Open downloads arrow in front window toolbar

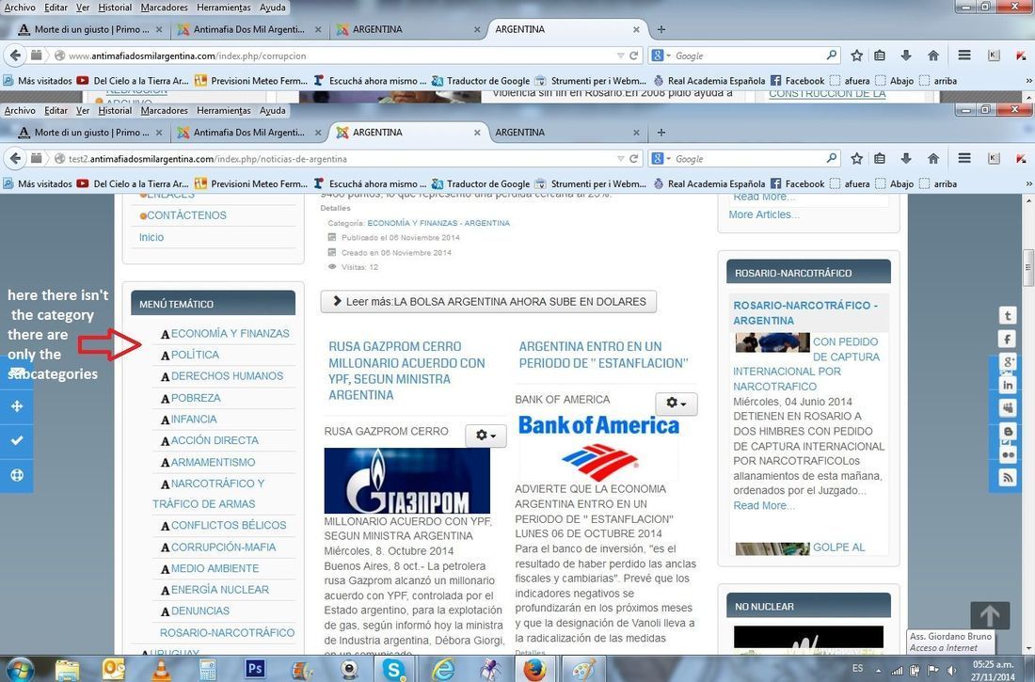pos(905,158)
